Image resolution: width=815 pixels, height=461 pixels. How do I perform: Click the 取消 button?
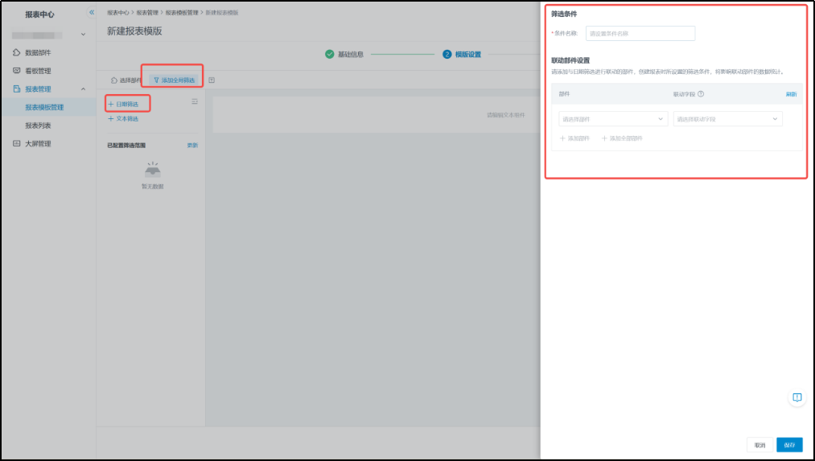tap(760, 445)
